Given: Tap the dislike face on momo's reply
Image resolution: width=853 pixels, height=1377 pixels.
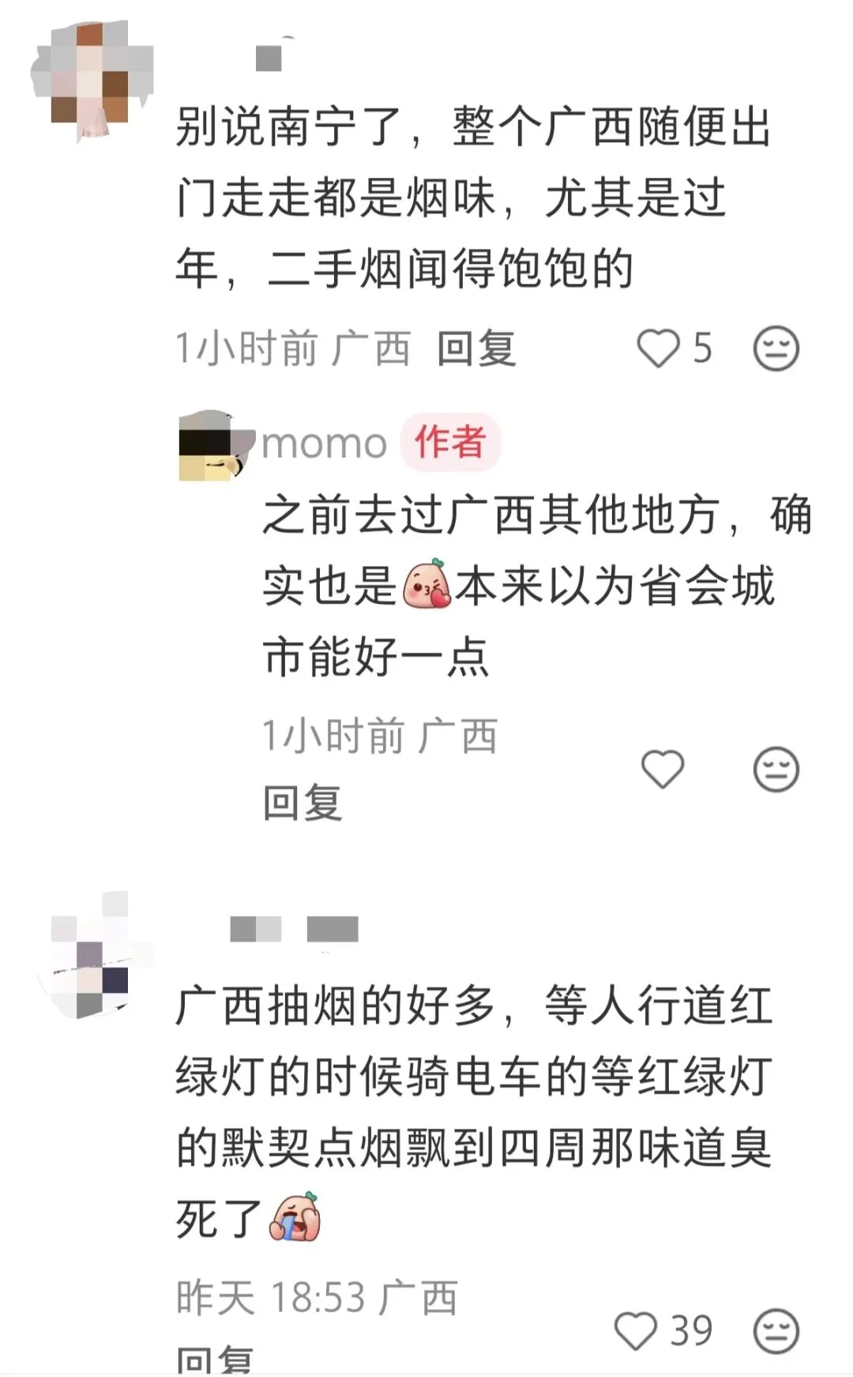Looking at the screenshot, I should (776, 769).
